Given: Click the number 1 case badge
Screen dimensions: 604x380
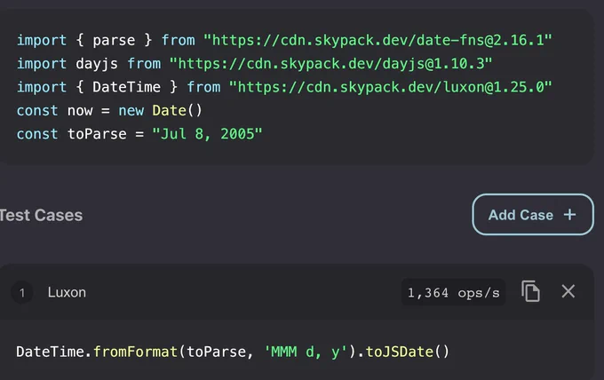Looking at the screenshot, I should click(x=22, y=293).
